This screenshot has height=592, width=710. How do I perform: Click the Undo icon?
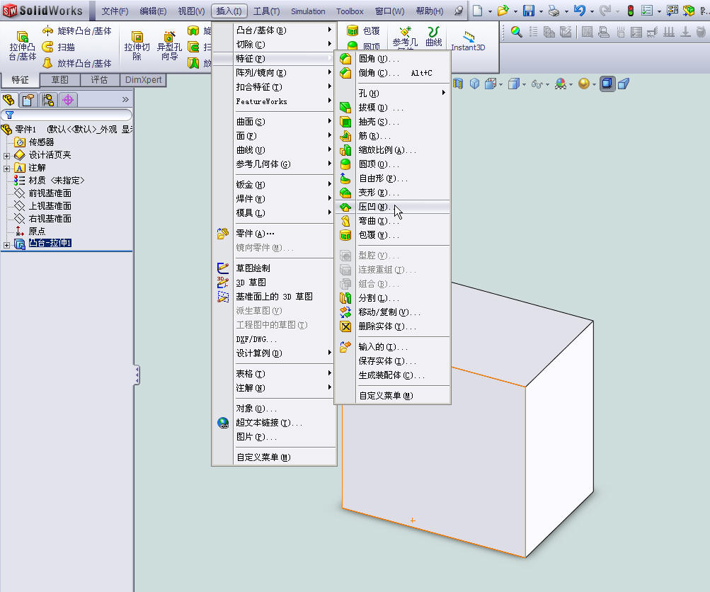pyautogui.click(x=580, y=11)
